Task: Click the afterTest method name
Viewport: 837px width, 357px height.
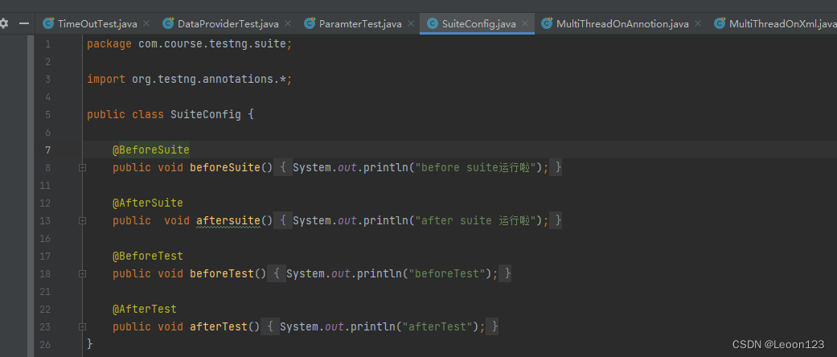Action: tap(219, 326)
